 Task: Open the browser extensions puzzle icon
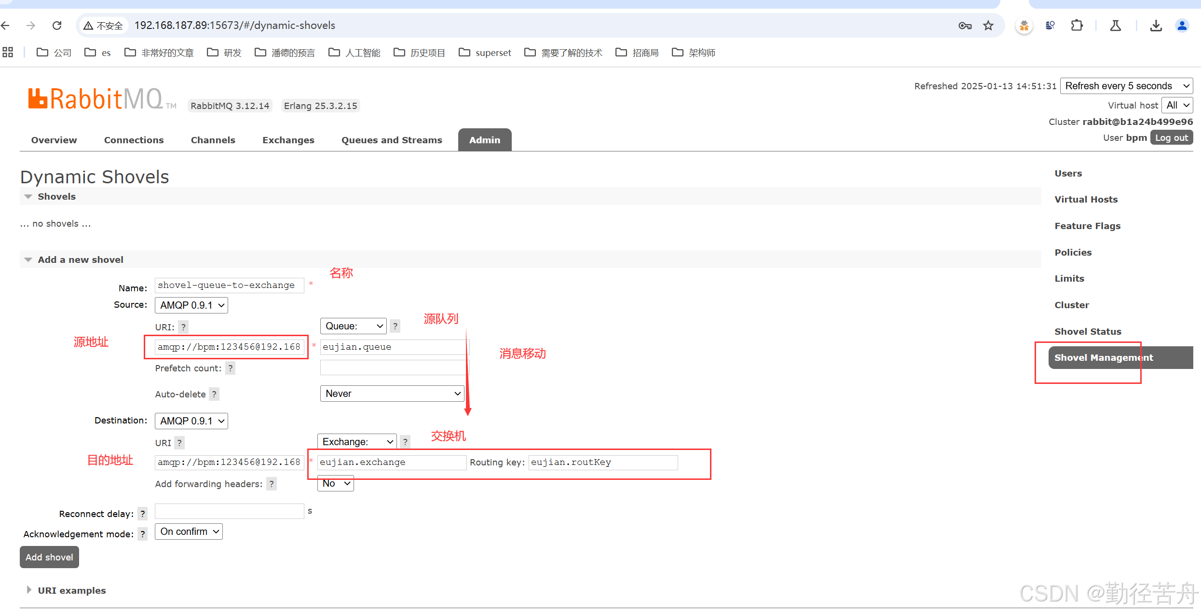point(1077,26)
